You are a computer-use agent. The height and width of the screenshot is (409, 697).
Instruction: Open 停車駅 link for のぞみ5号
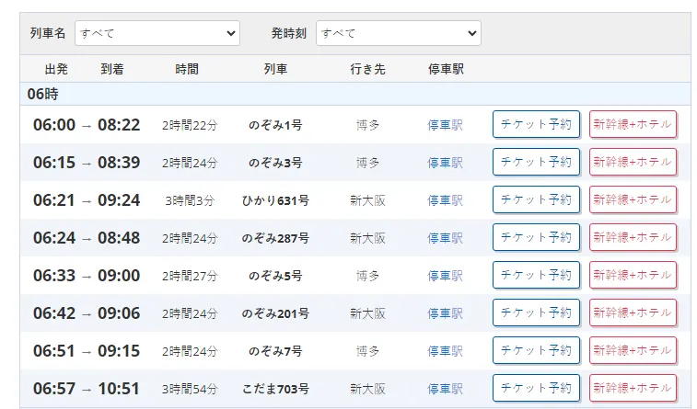[446, 276]
